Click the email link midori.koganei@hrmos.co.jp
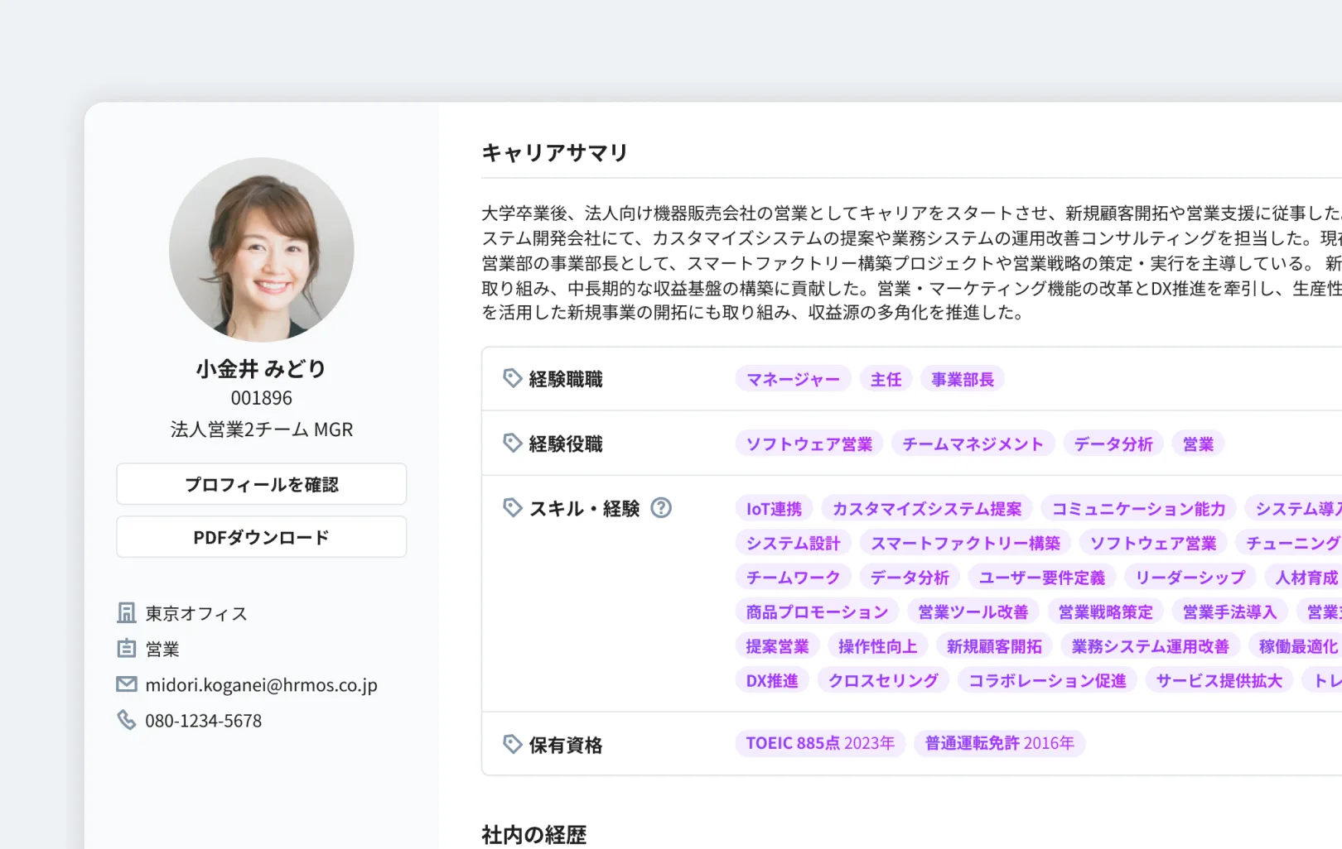This screenshot has height=849, width=1342. click(261, 684)
